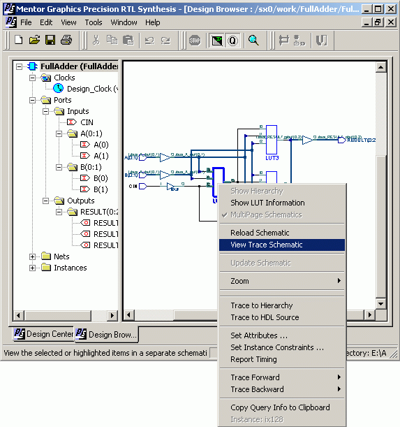Click the Instances folder icon

point(46,268)
